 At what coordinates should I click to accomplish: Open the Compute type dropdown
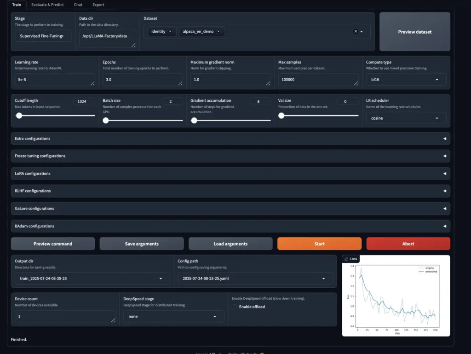pos(406,80)
